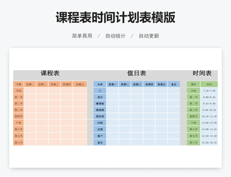Select the 午休 label in green 时间表
Image resolution: width=231 pixels, height=177 pixels.
[x=193, y=123]
